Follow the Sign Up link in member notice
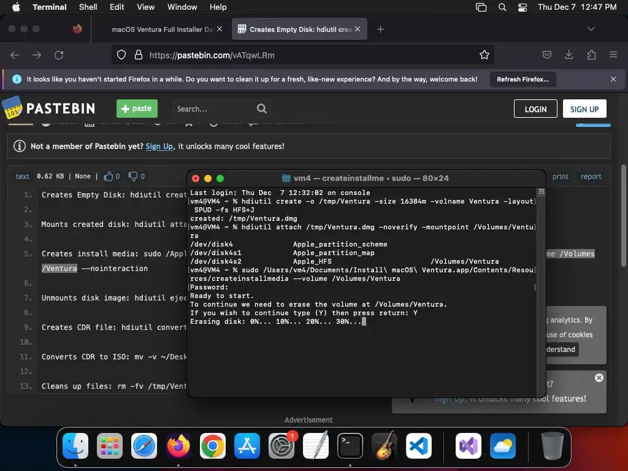This screenshot has height=471, width=628. [x=159, y=146]
